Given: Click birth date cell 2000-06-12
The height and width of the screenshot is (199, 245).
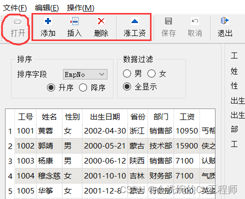Looking at the screenshot, I should [105, 161].
